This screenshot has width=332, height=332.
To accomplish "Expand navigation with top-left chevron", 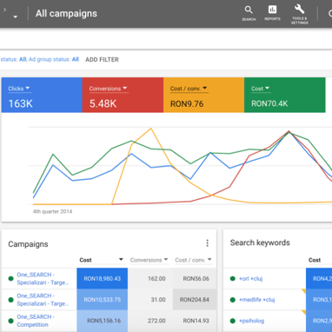I will 4,10.
